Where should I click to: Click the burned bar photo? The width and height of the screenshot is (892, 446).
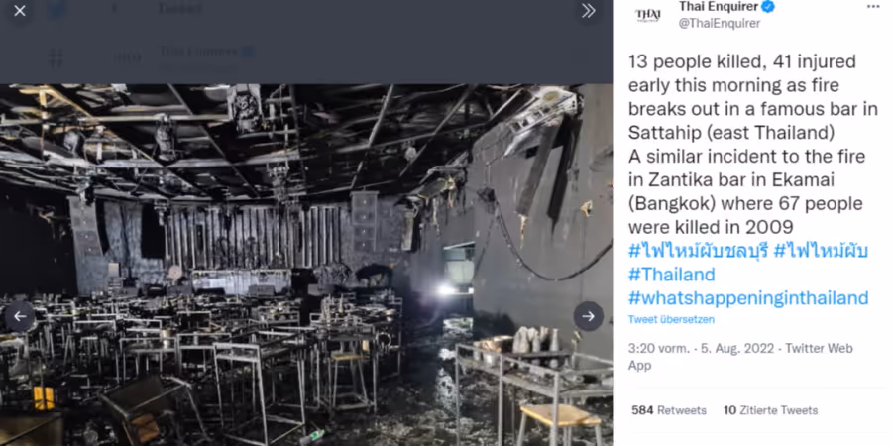[306, 265]
